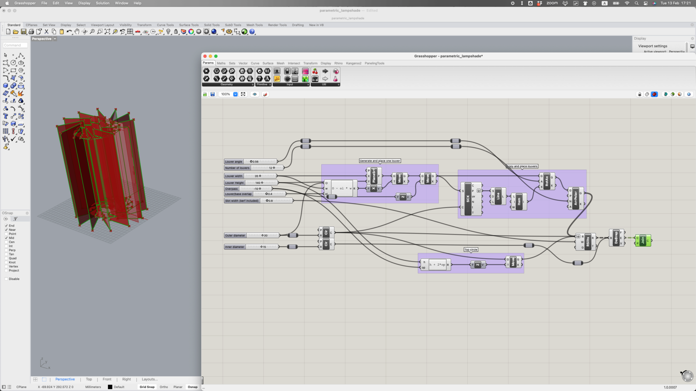Click the color wheel icon in Rhino toolbar
The width and height of the screenshot is (696, 391).
click(191, 32)
